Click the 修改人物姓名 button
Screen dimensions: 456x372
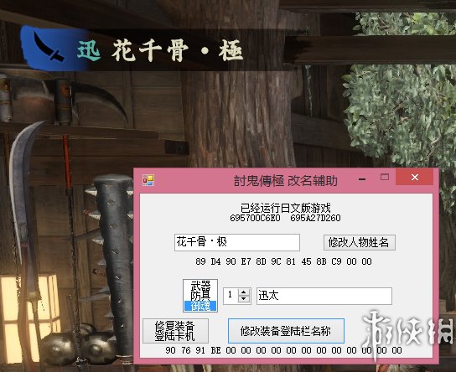tap(360, 242)
